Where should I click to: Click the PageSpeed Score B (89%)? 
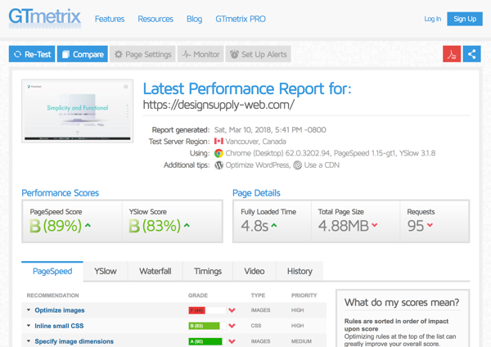[x=56, y=226]
